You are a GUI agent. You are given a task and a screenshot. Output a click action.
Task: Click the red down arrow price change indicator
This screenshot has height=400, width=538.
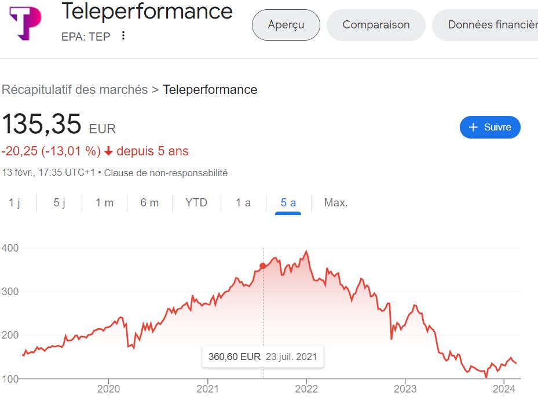click(108, 151)
